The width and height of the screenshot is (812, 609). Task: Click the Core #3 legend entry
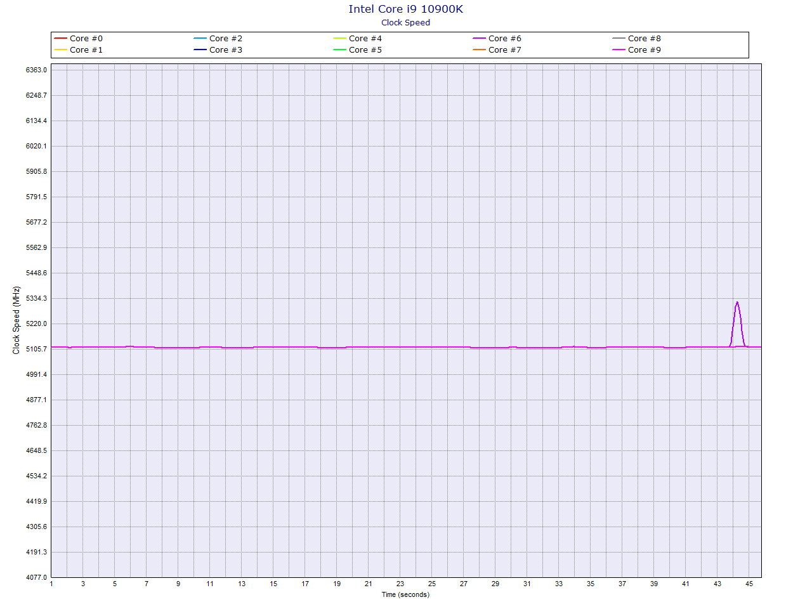click(x=218, y=50)
